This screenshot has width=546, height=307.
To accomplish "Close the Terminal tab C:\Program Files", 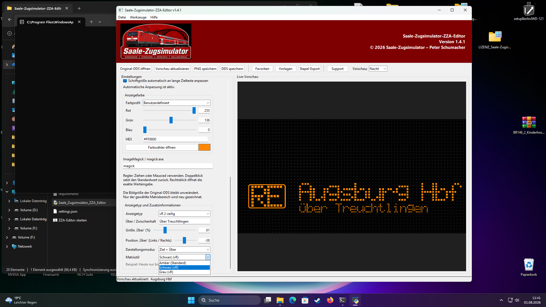I will tap(79, 22).
